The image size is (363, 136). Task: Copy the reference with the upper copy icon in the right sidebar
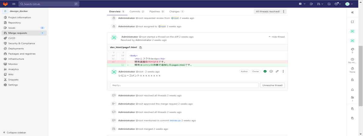coord(352,109)
